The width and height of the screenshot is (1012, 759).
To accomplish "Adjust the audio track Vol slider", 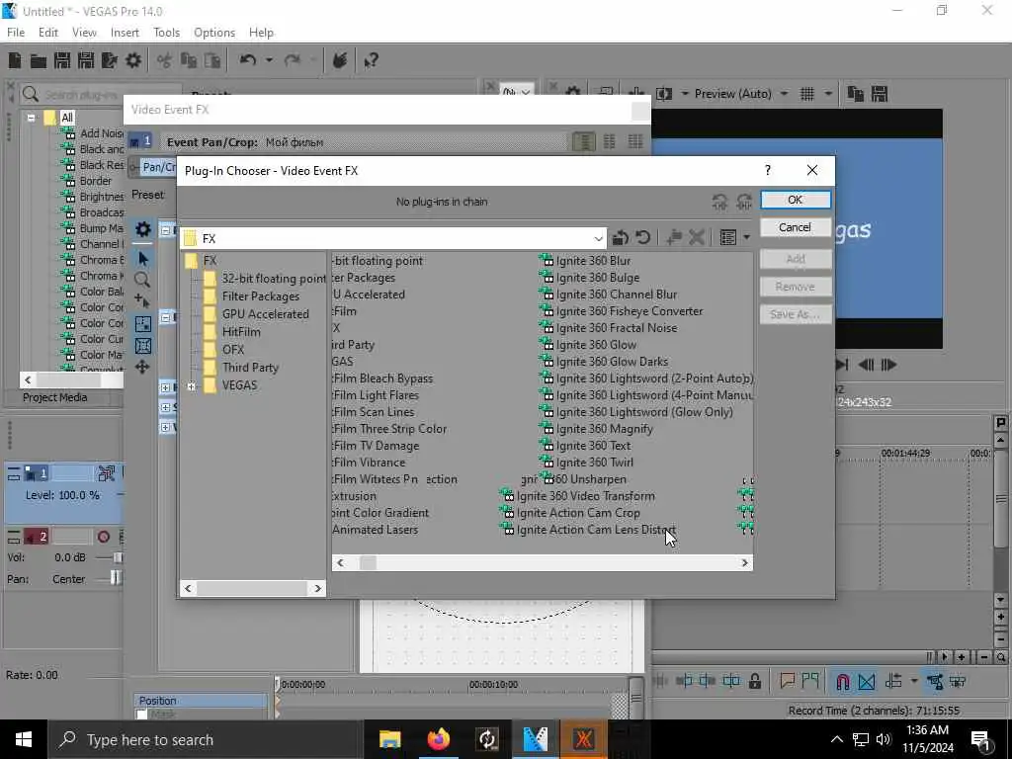I will [x=118, y=557].
